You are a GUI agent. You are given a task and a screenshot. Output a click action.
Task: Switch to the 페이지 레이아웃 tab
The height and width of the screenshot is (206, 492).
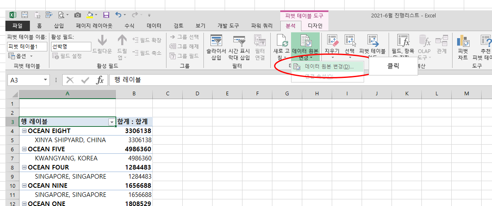click(x=94, y=26)
